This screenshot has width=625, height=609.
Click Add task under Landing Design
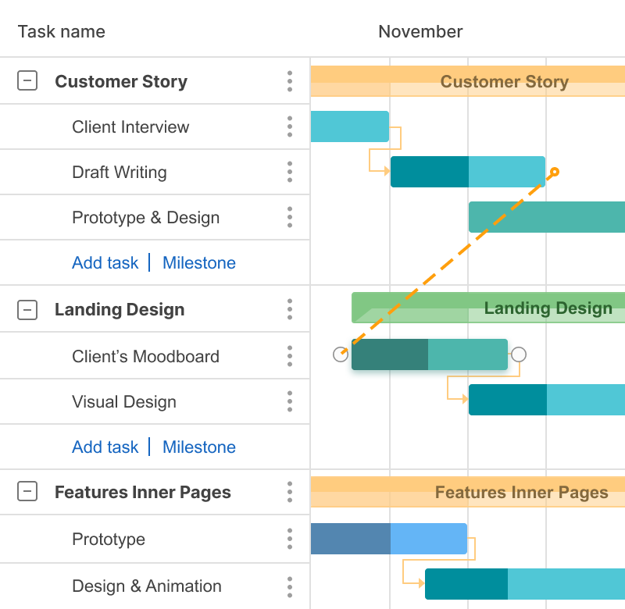pos(105,447)
